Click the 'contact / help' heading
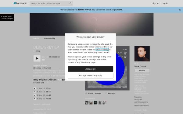The image size is (183, 114). click(x=141, y=110)
